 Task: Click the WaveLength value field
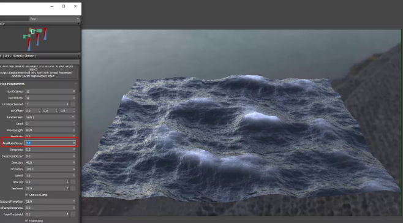tap(48, 130)
